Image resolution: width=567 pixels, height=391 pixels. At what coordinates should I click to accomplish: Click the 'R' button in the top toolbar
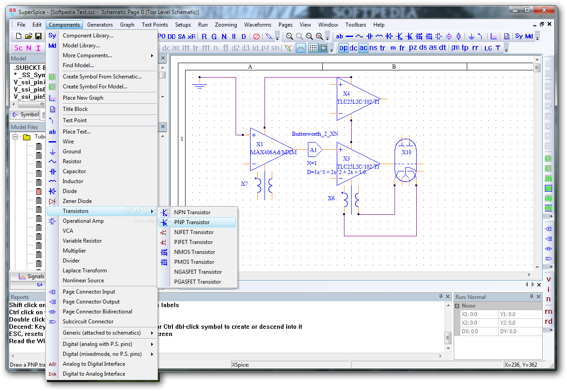pos(204,37)
